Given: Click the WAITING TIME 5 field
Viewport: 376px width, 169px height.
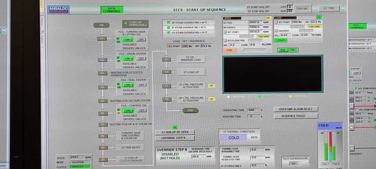Looking at the screenshot, I should point(253,116).
